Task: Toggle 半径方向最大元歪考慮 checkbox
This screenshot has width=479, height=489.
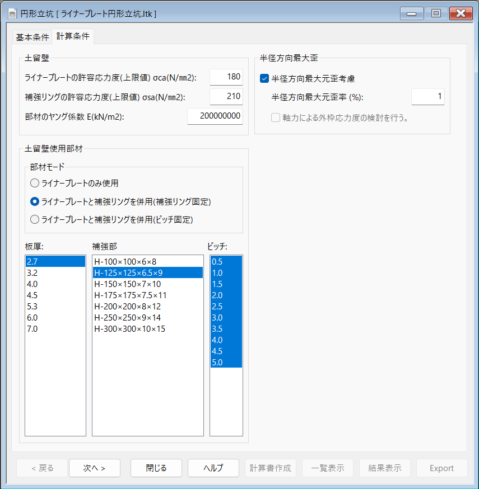Action: point(265,79)
